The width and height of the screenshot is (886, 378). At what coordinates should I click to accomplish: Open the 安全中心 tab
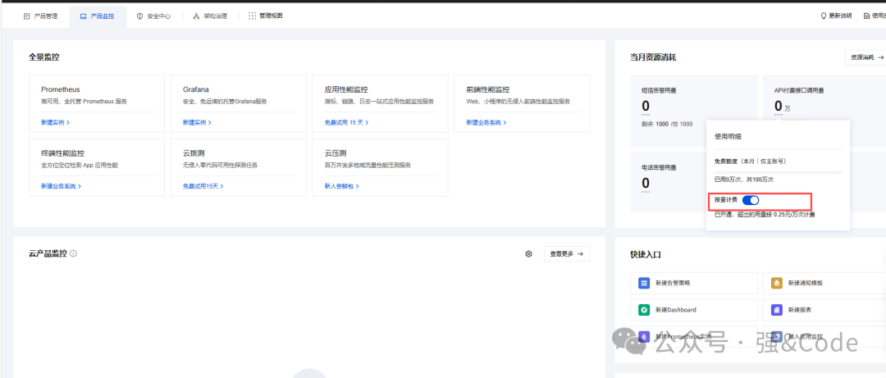153,16
